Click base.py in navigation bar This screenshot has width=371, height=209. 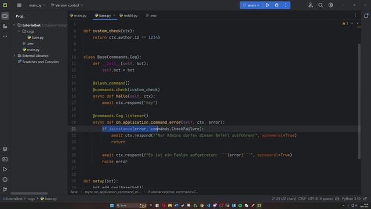(x=49, y=199)
